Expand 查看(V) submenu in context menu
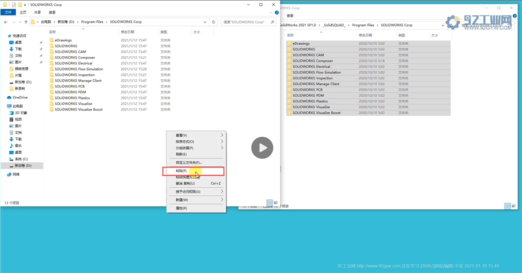Screen dimensions: 522x273 tap(222, 135)
